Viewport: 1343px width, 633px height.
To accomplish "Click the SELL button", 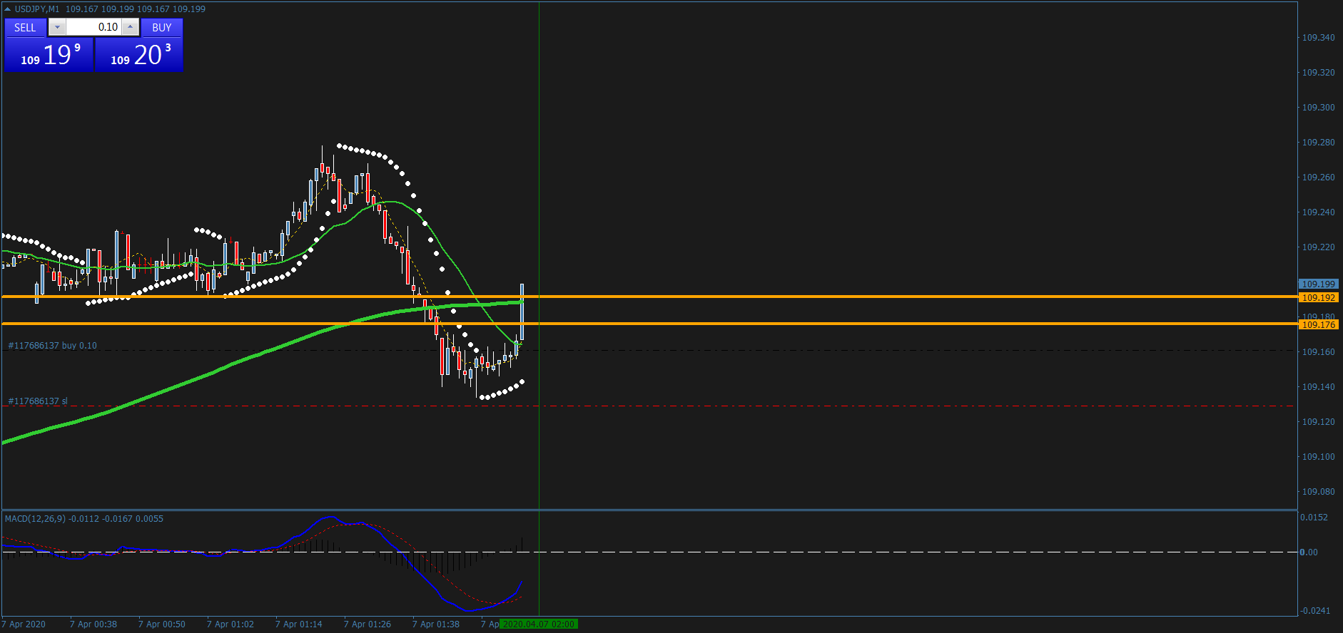I will point(25,28).
